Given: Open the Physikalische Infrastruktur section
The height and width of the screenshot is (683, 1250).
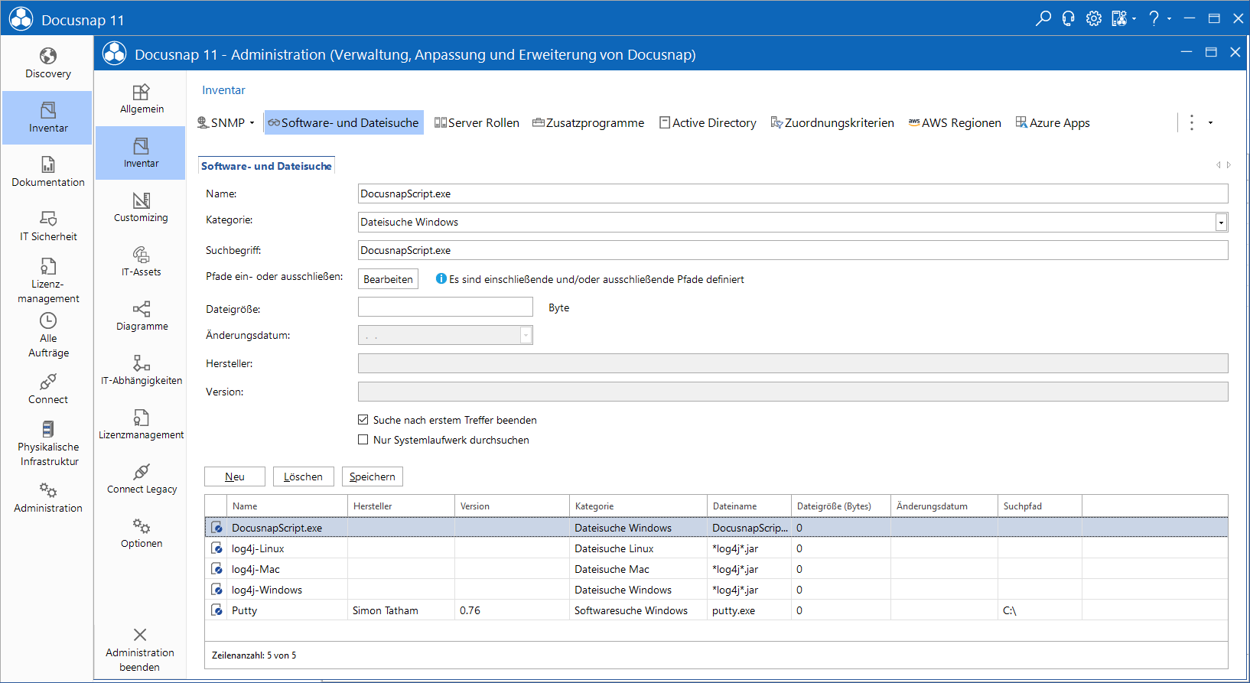Looking at the screenshot, I should click(47, 444).
